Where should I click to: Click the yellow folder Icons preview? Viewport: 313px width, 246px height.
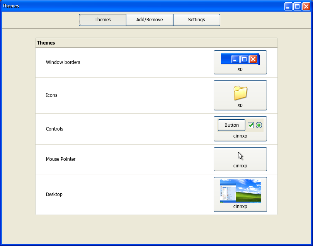[x=240, y=93]
